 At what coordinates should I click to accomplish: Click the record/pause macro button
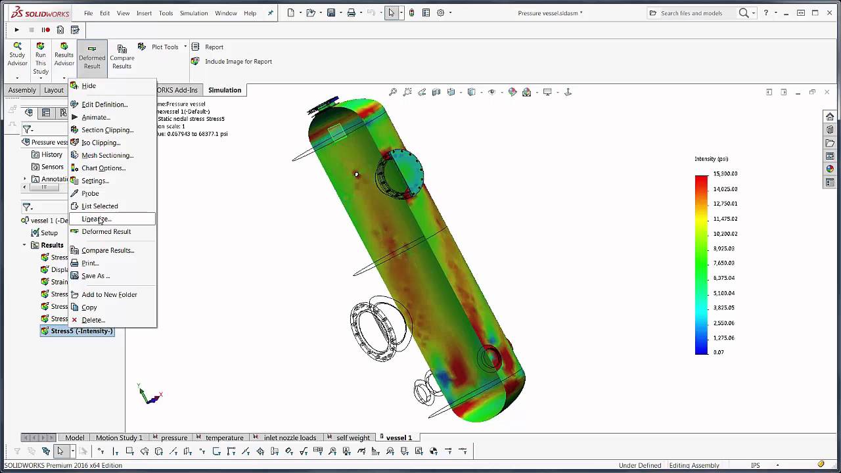point(45,30)
